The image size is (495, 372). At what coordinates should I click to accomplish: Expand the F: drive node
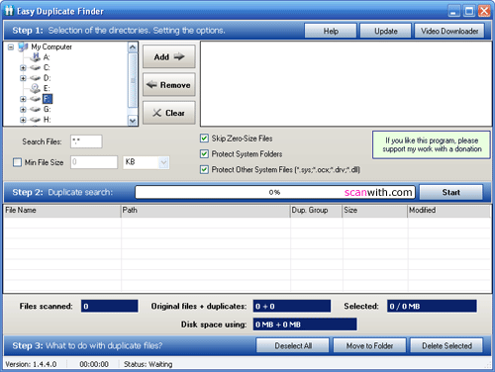click(x=23, y=99)
